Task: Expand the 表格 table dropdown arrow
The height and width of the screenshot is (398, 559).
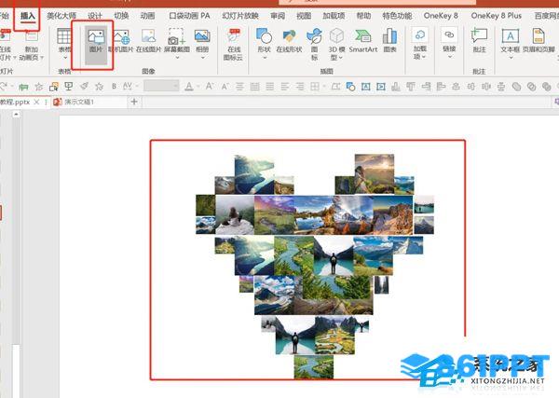Action: pos(65,58)
